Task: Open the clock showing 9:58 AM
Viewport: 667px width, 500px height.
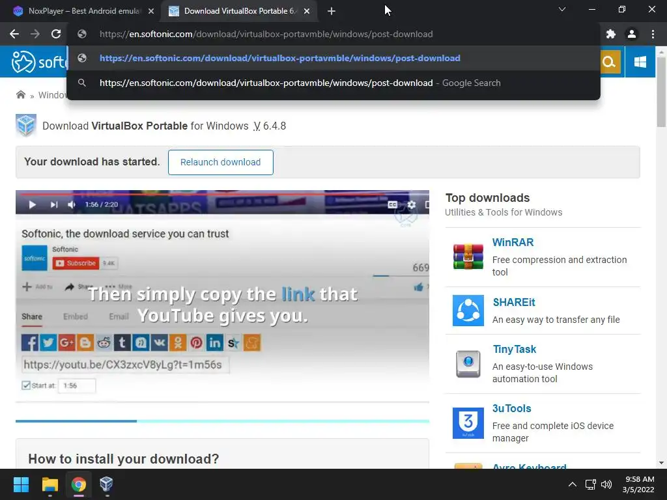Action: click(x=638, y=484)
